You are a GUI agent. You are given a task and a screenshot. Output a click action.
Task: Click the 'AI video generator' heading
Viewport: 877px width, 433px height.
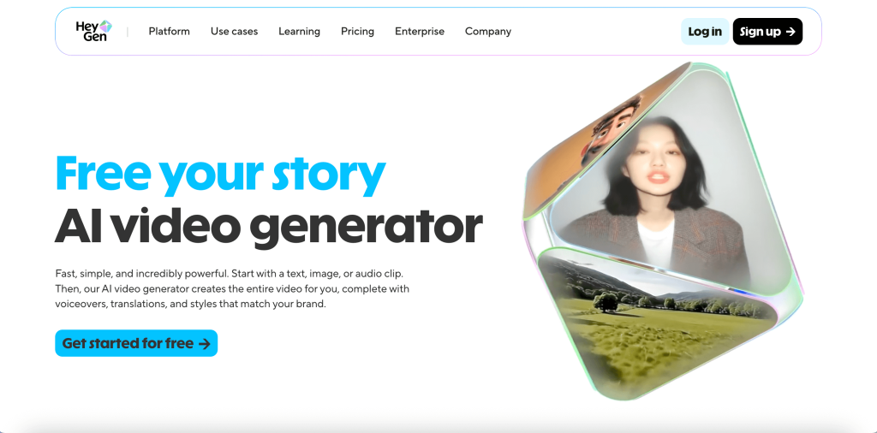coord(268,226)
